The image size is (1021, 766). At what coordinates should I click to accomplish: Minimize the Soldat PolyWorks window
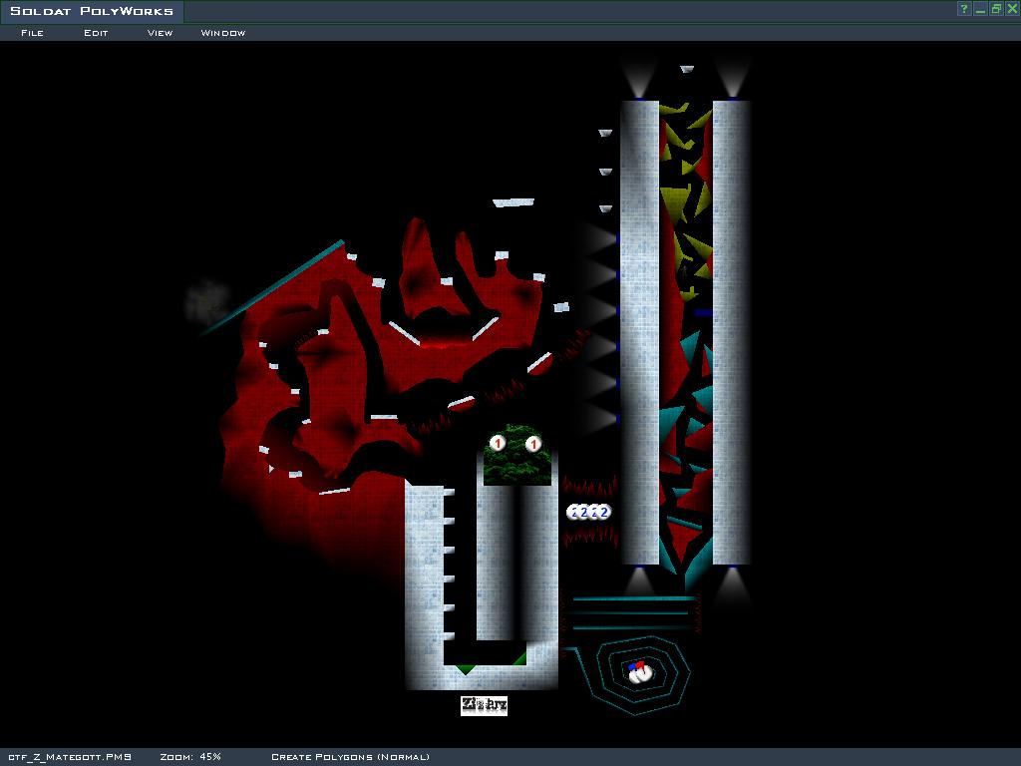click(x=980, y=9)
